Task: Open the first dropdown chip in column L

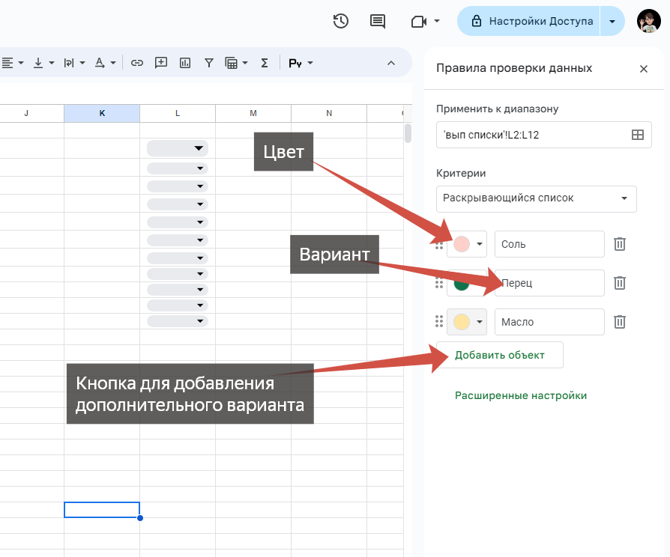Action: (x=178, y=148)
